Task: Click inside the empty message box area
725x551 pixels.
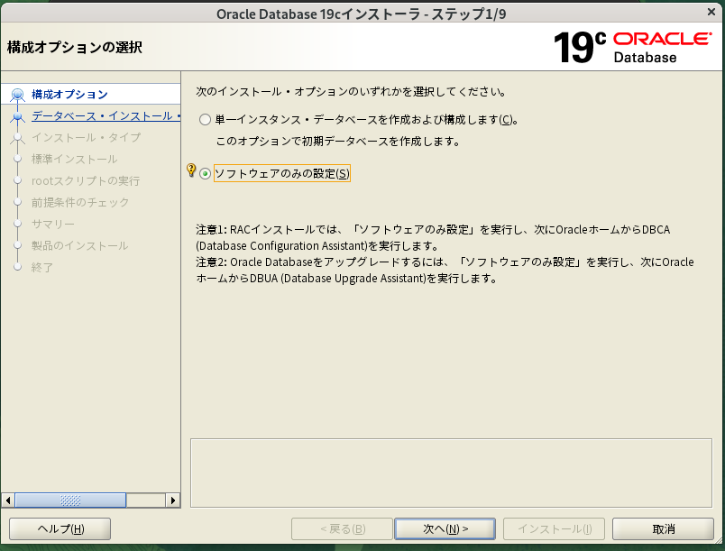Action: [451, 473]
